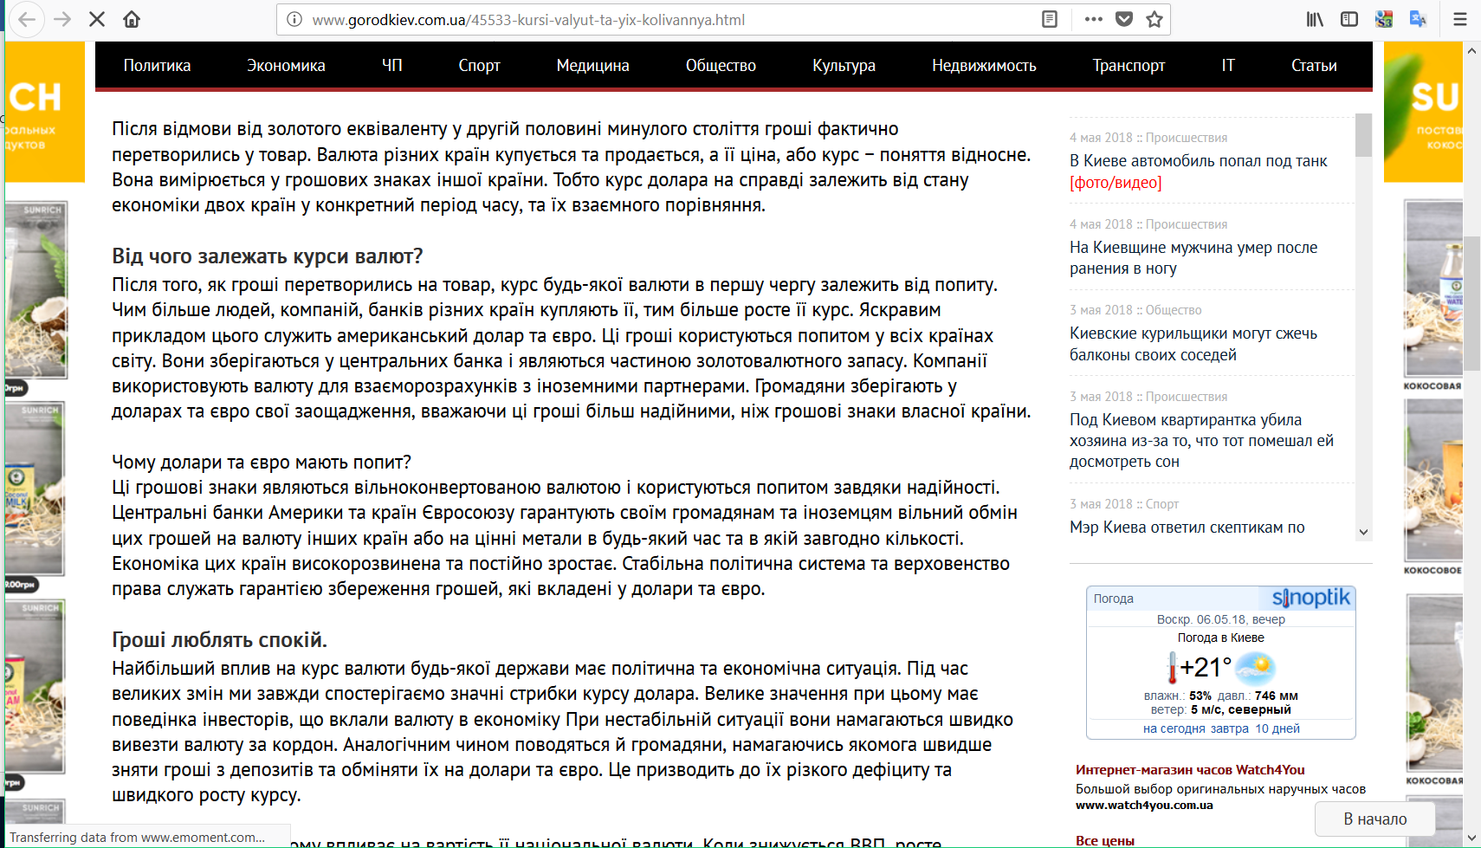Save page to Pocket icon
This screenshot has height=848, width=1481.
[x=1124, y=19]
